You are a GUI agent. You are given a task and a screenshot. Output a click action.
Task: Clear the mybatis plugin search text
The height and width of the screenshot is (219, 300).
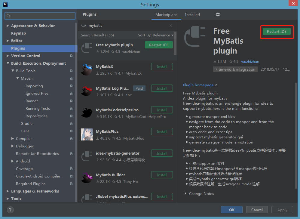coord(171,26)
